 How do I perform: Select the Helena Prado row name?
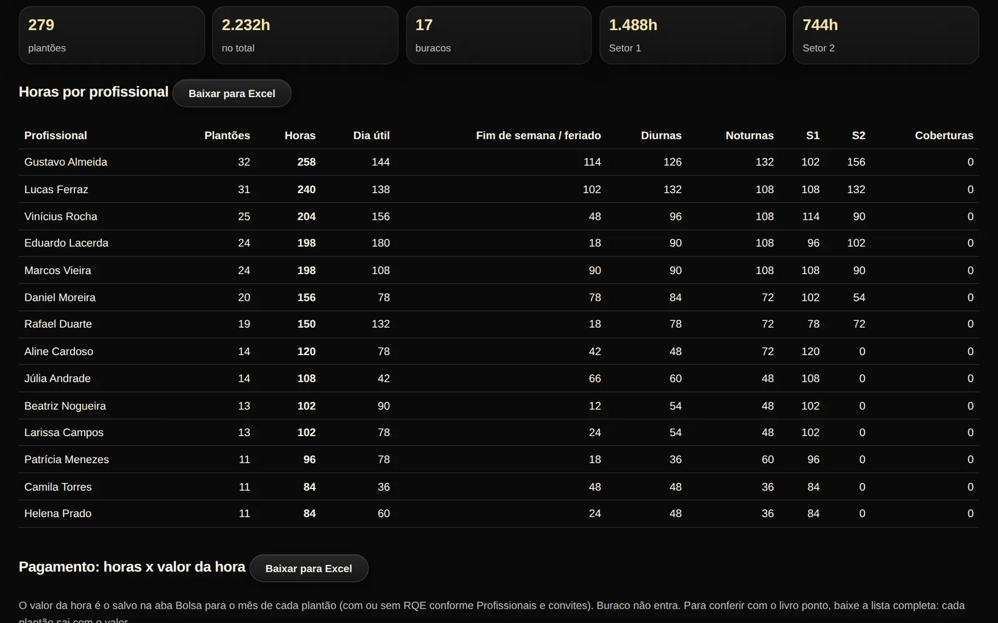[58, 513]
